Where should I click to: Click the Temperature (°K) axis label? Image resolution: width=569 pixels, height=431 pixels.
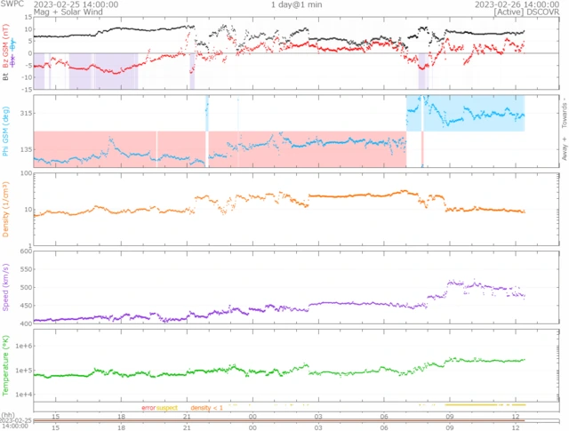(5, 365)
